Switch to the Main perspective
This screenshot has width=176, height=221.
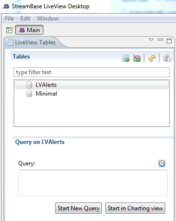(29, 30)
